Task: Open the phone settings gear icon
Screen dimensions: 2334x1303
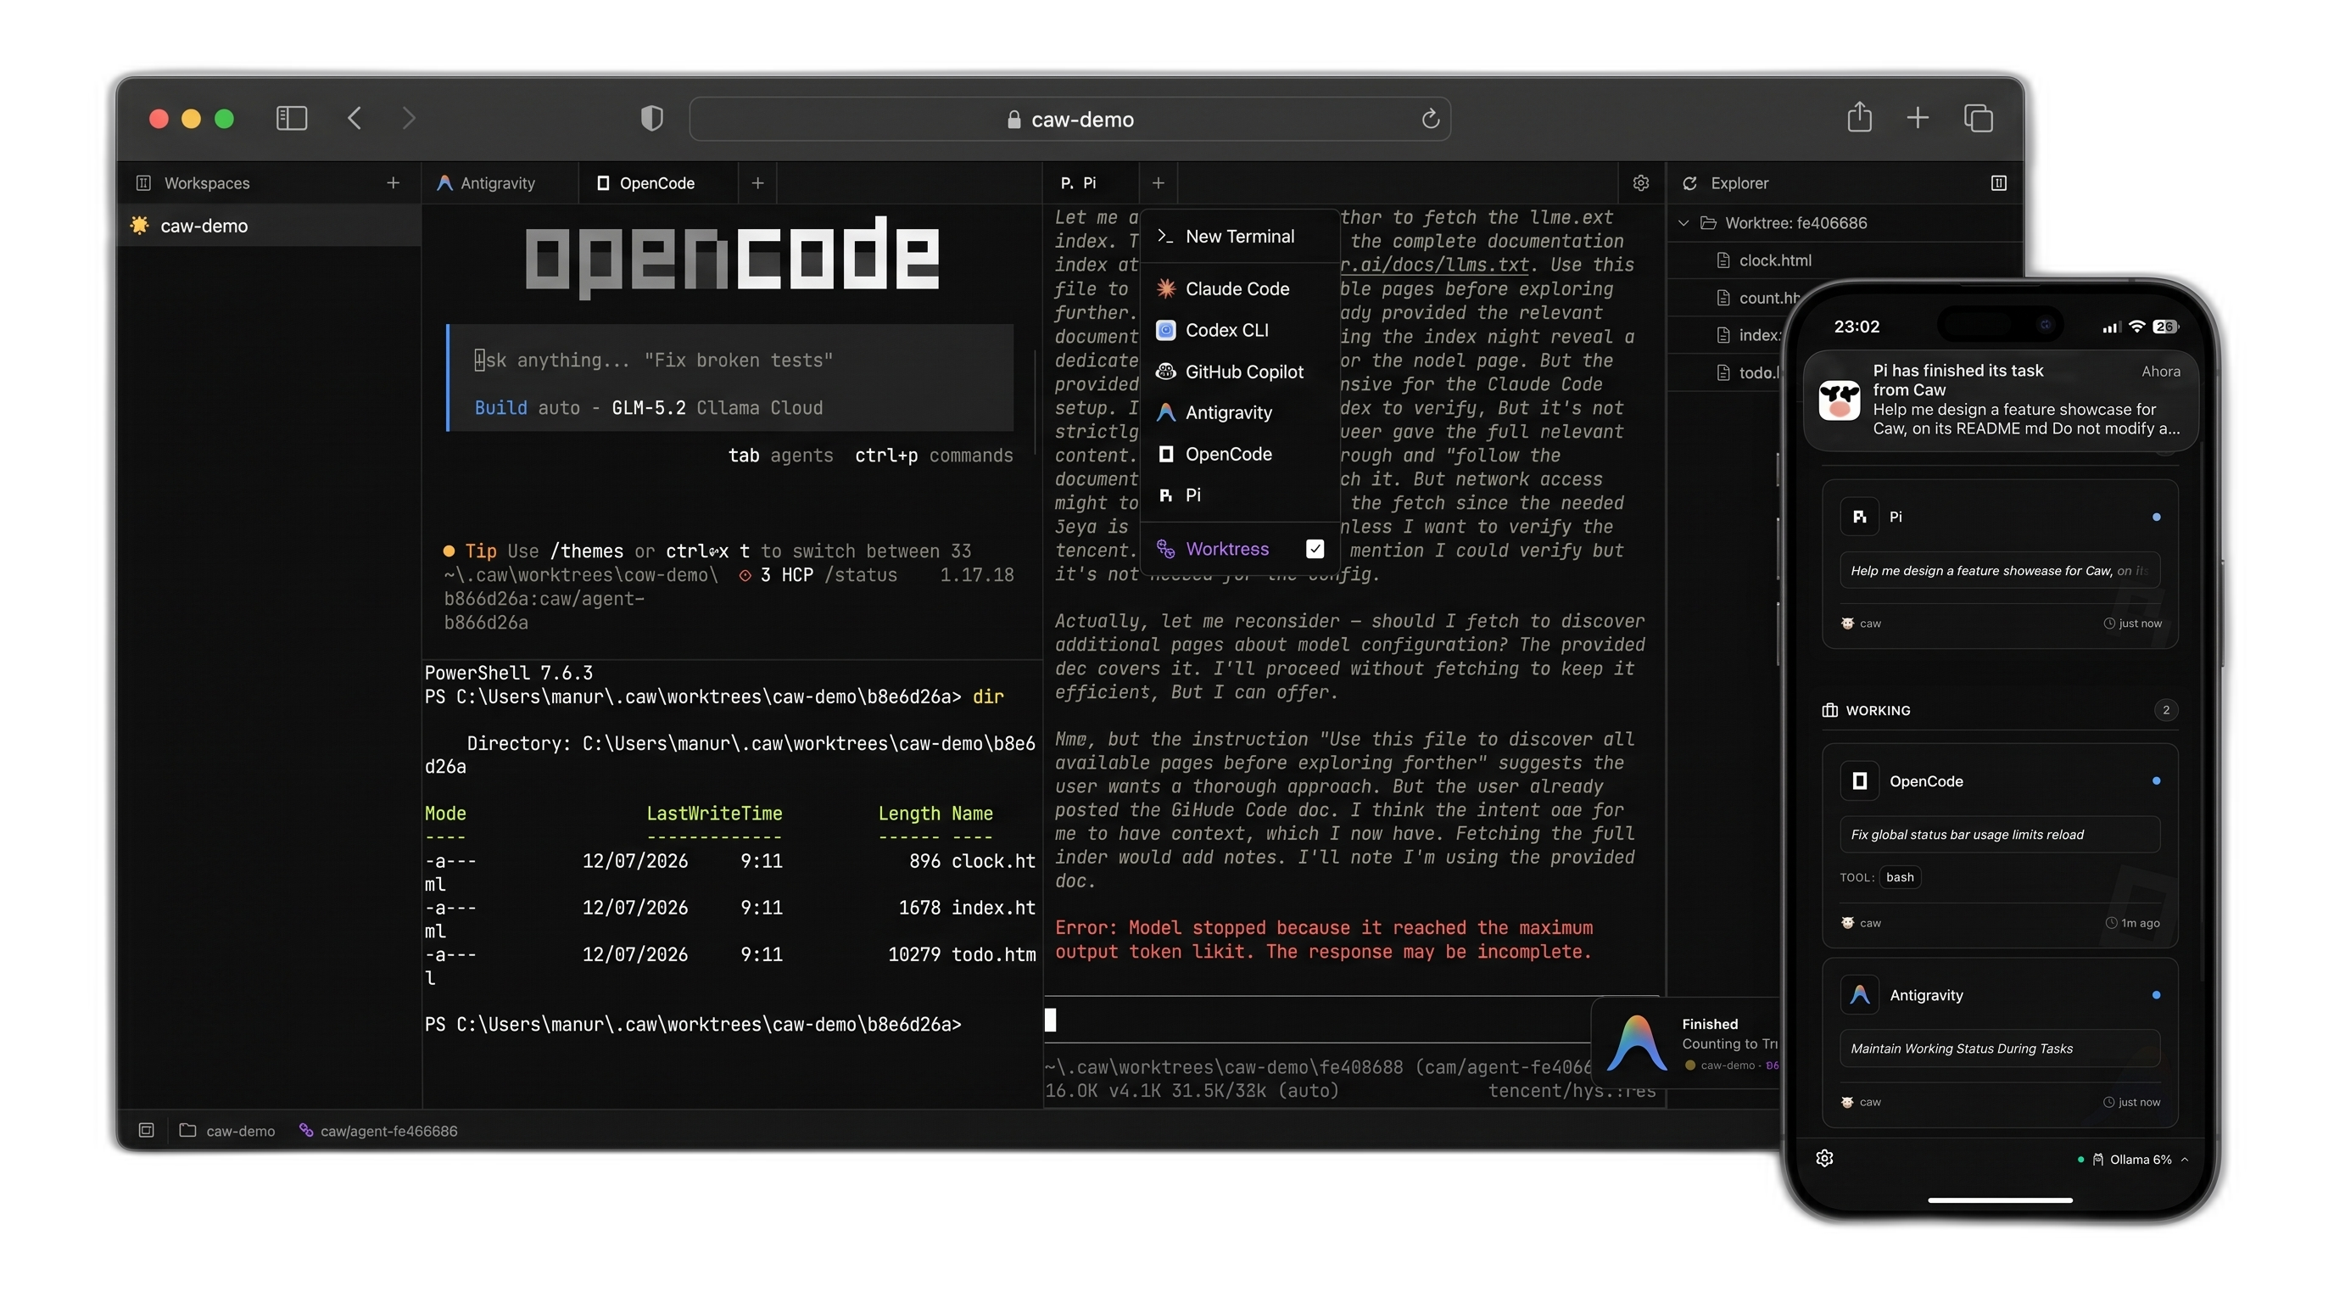Action: click(1825, 1158)
